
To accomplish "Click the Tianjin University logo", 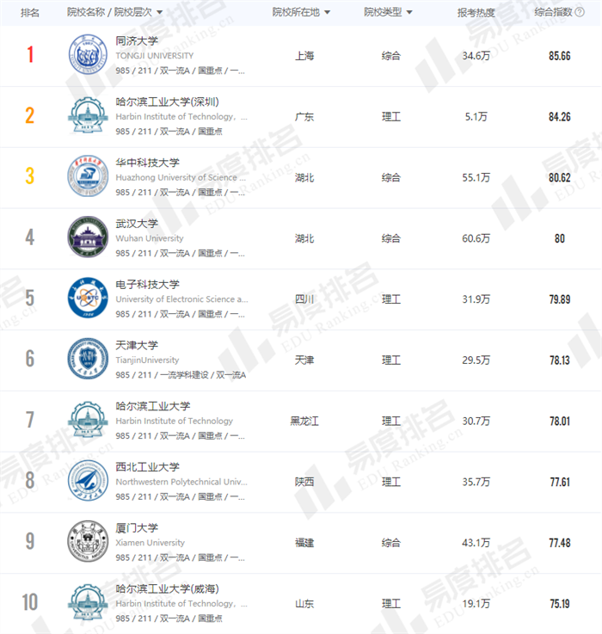I will point(89,360).
